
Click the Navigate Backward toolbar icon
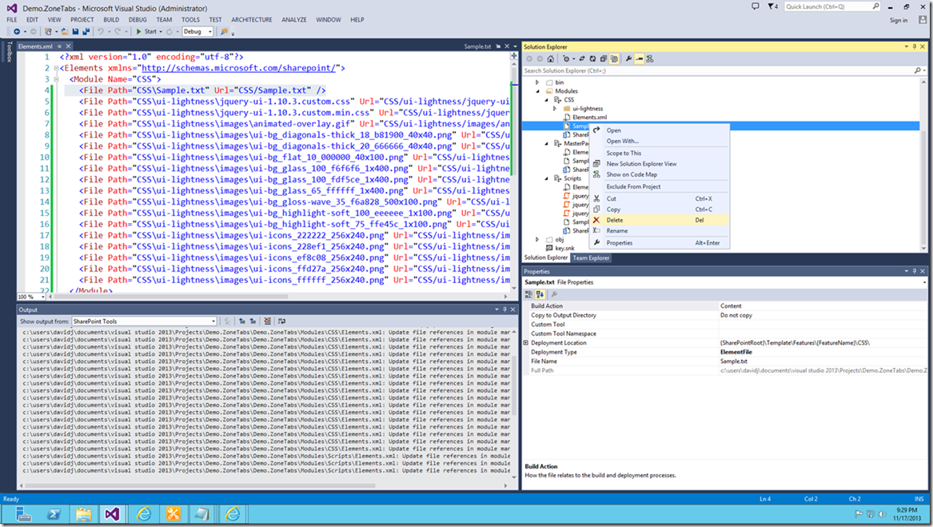coord(17,31)
